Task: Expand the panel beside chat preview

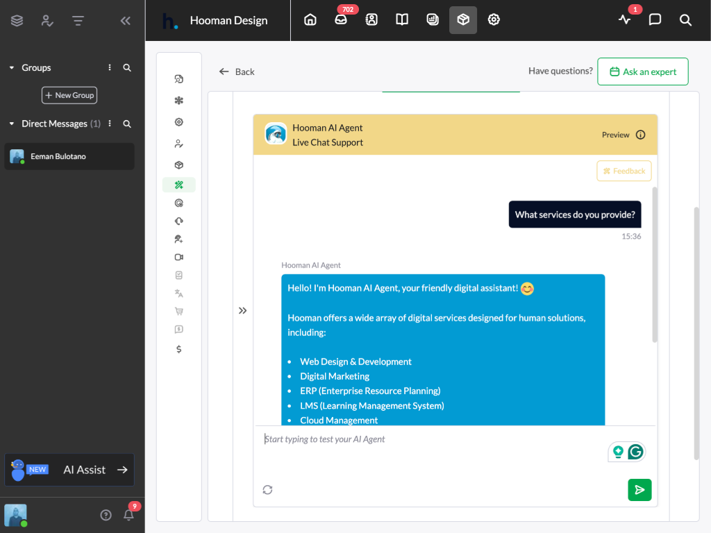Action: (243, 311)
